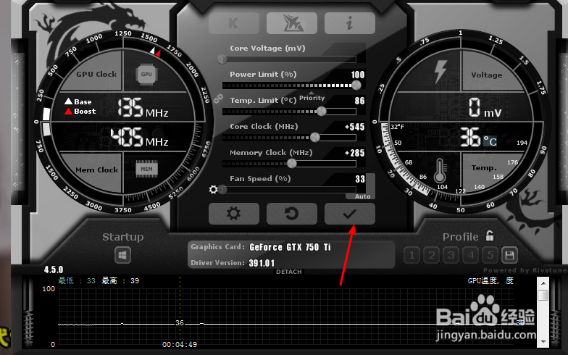Viewport: 568px width, 355px height.
Task: Click the GeForce GTX 750 Ti graphics card name
Action: [x=290, y=247]
